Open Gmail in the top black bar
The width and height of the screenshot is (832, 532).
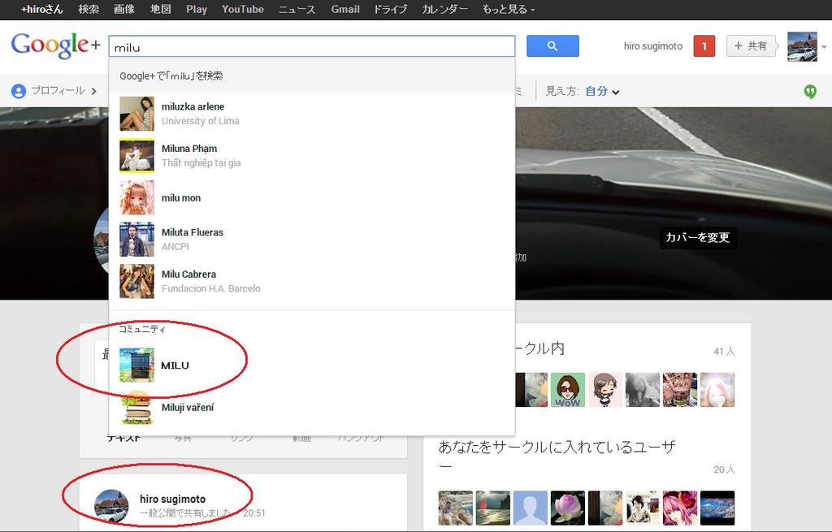click(345, 9)
